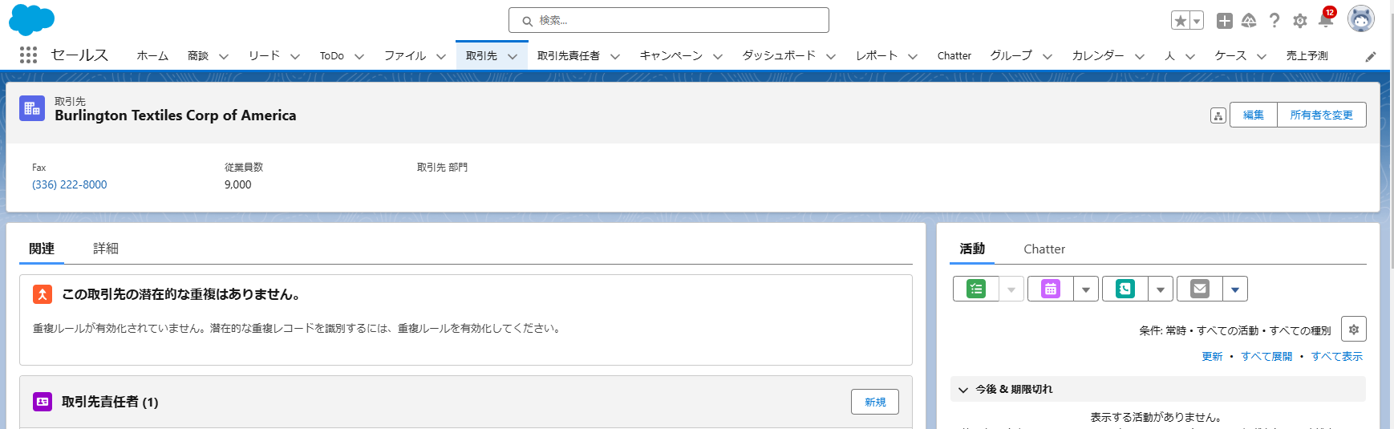Viewport: 1394px width, 429px height.
Task: Click 新規 in the contacts list
Action: coord(875,402)
